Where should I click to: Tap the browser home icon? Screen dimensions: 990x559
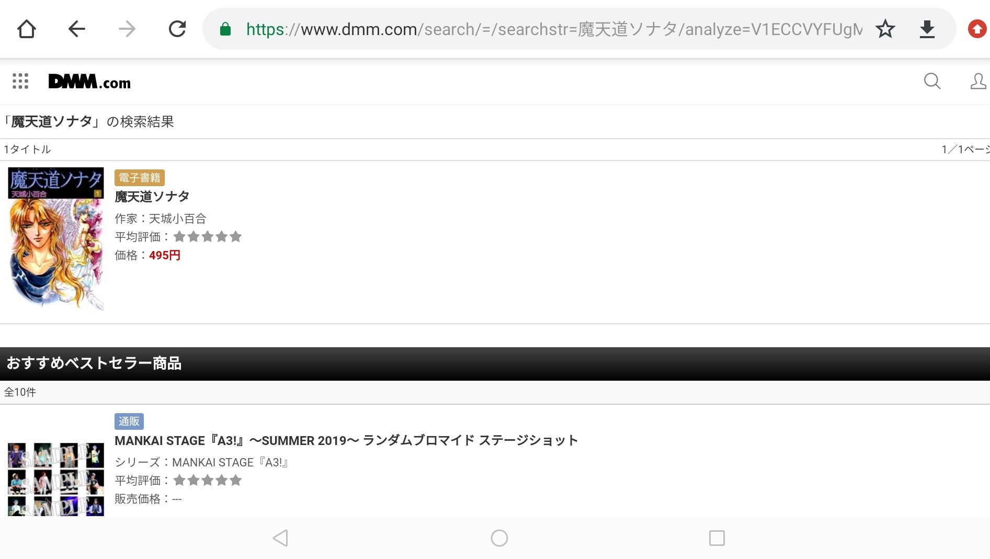tap(27, 29)
